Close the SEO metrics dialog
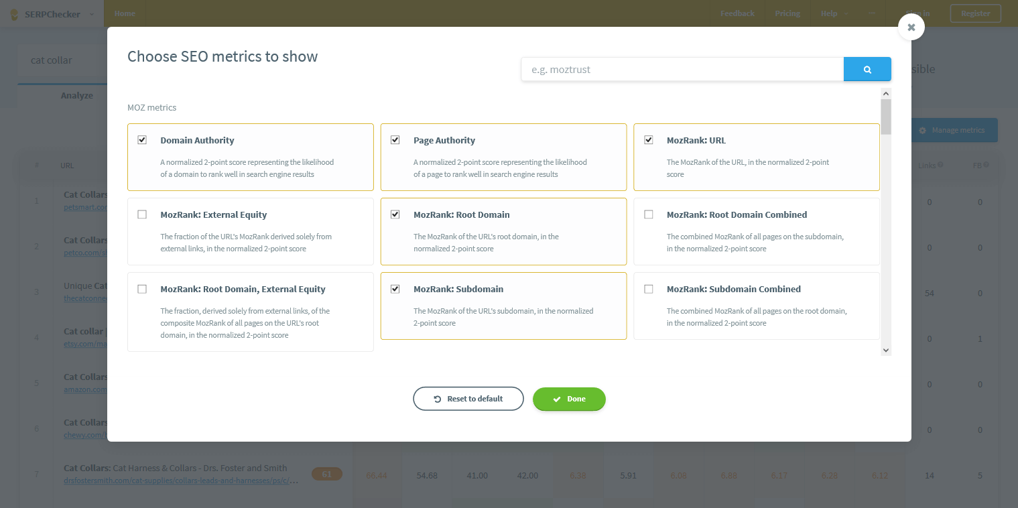 [911, 27]
